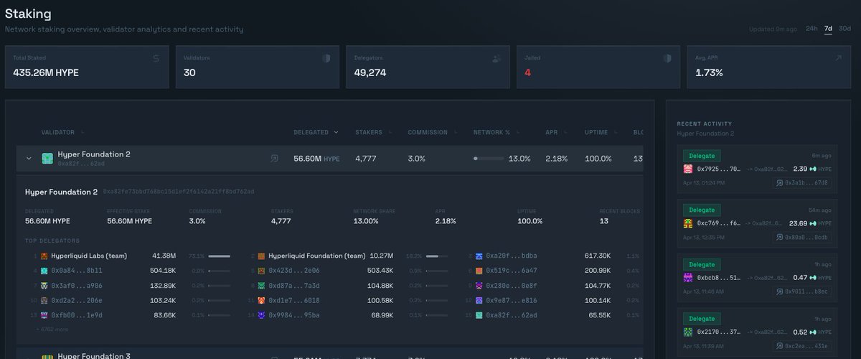
Task: Click the avatar next to 0xd1e7...6018
Action: pyautogui.click(x=261, y=301)
